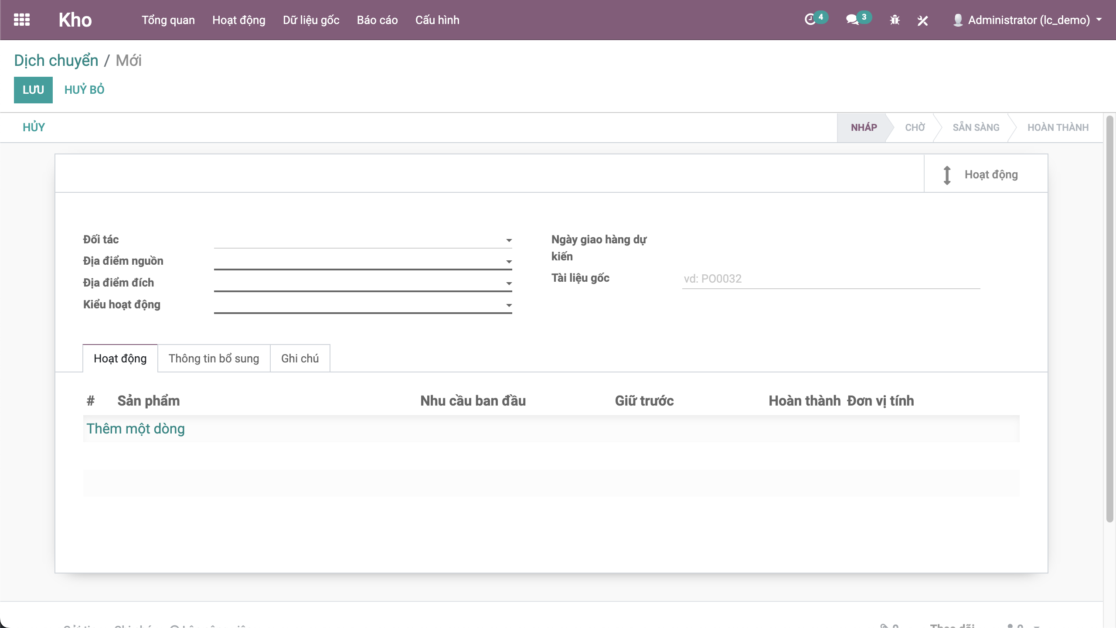Viewport: 1116px width, 628px height.
Task: Open activities clock icon with badge
Action: [810, 20]
